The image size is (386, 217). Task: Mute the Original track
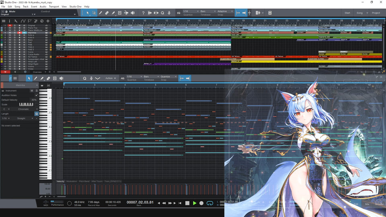(x=10, y=25)
